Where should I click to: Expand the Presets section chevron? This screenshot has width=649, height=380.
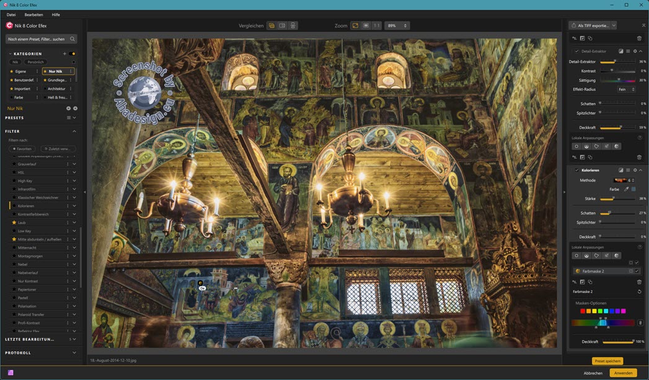click(74, 118)
